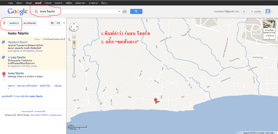
Task: Click the Google logo
Action: (17, 11)
